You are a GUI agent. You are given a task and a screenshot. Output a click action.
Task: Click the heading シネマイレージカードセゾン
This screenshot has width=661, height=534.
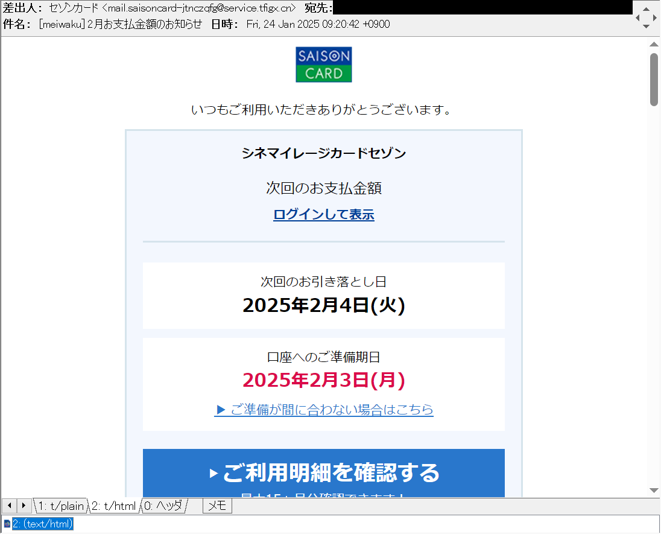tap(324, 153)
